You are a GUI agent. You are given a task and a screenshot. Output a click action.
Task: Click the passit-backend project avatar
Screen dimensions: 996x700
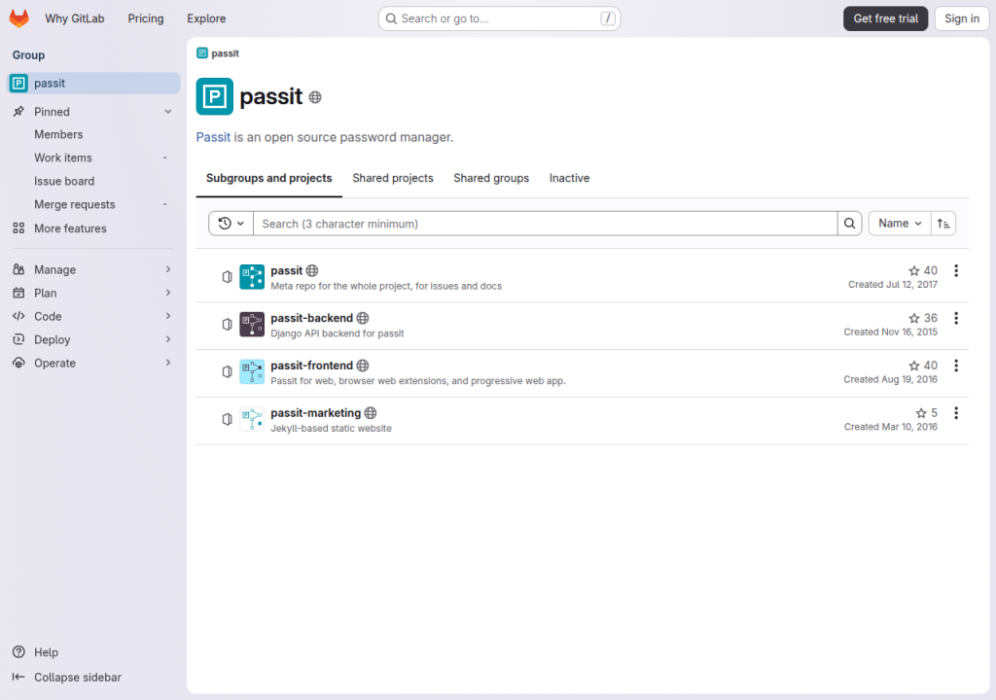click(x=252, y=325)
